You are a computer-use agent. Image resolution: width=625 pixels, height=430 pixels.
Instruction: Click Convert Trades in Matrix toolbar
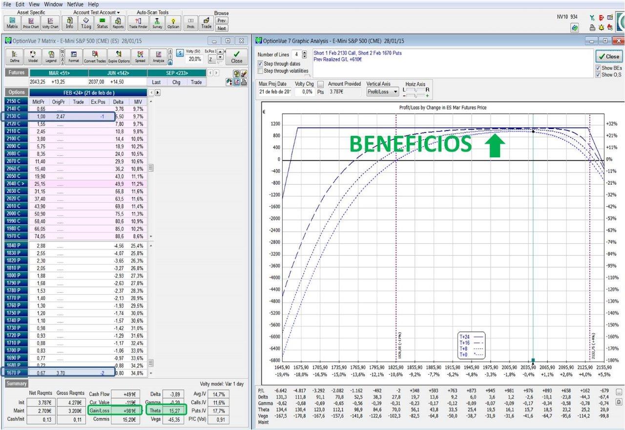tap(95, 57)
